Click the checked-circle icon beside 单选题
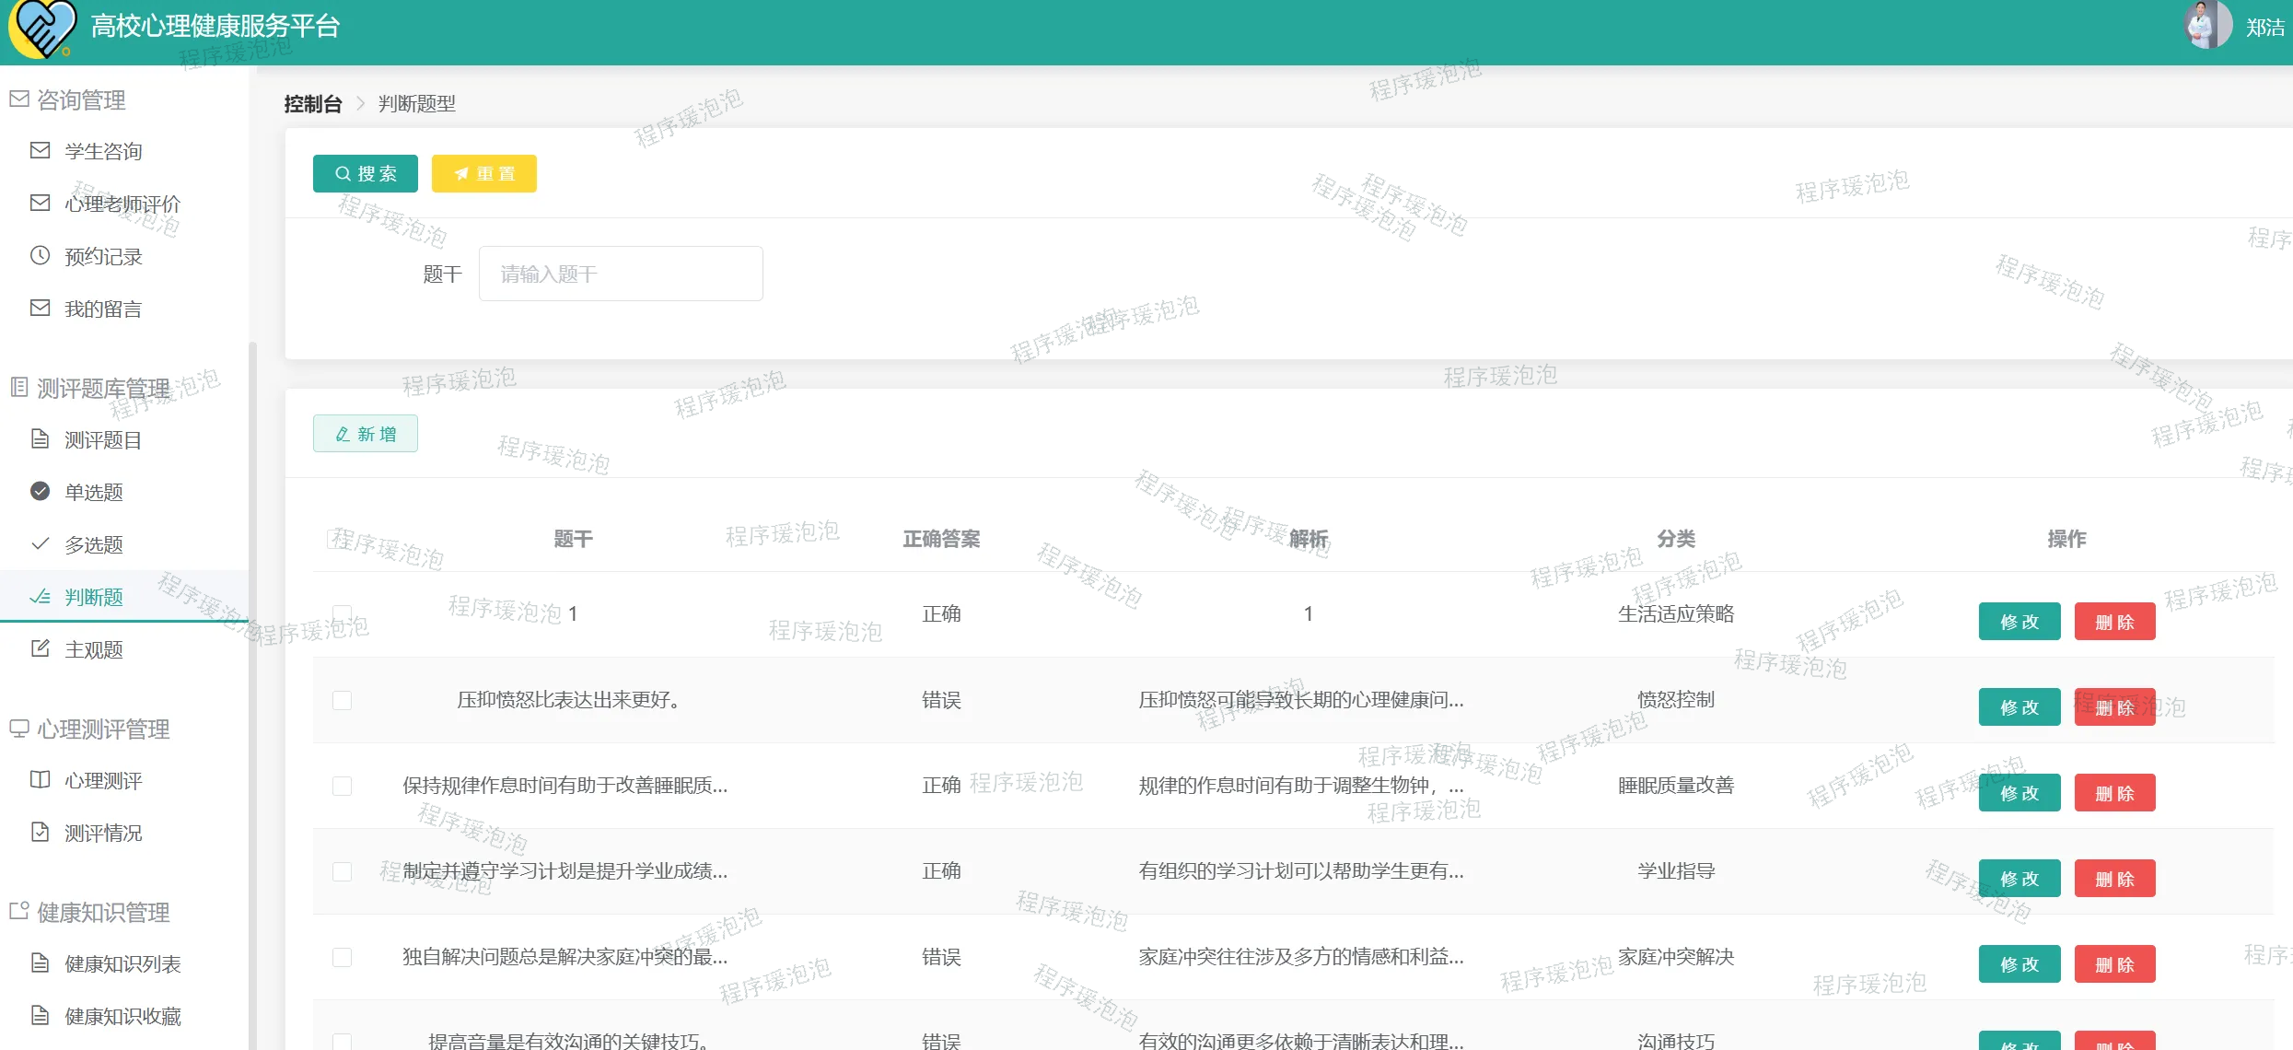Image resolution: width=2293 pixels, height=1050 pixels. click(40, 492)
